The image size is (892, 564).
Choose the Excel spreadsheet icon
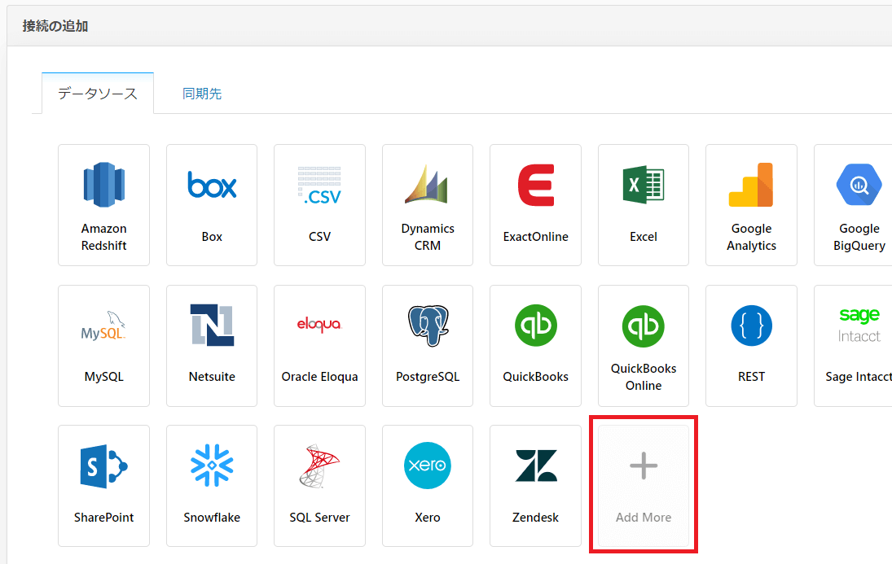644,185
